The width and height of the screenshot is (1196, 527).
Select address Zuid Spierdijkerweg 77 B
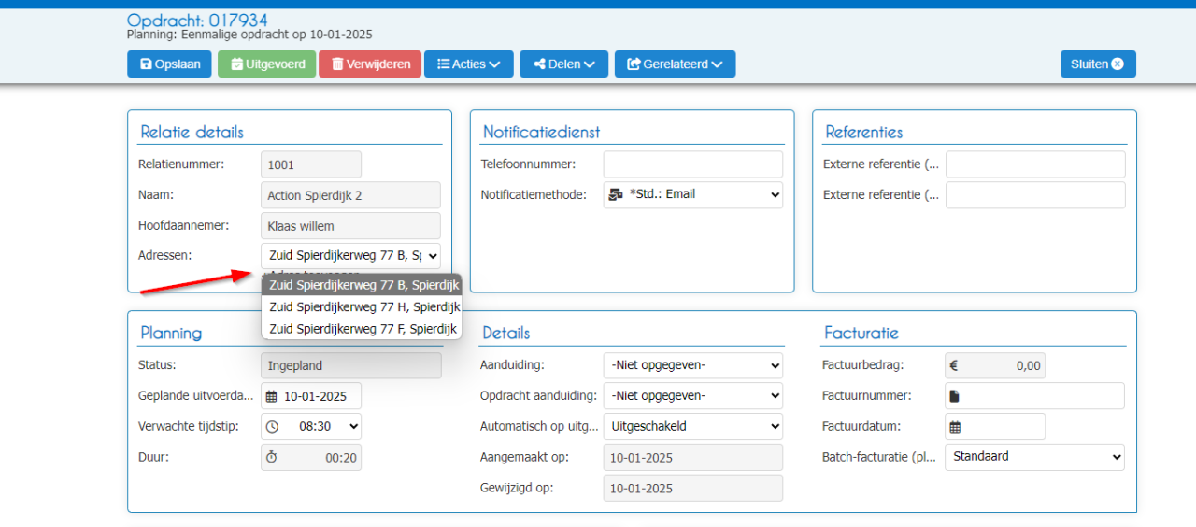click(362, 285)
